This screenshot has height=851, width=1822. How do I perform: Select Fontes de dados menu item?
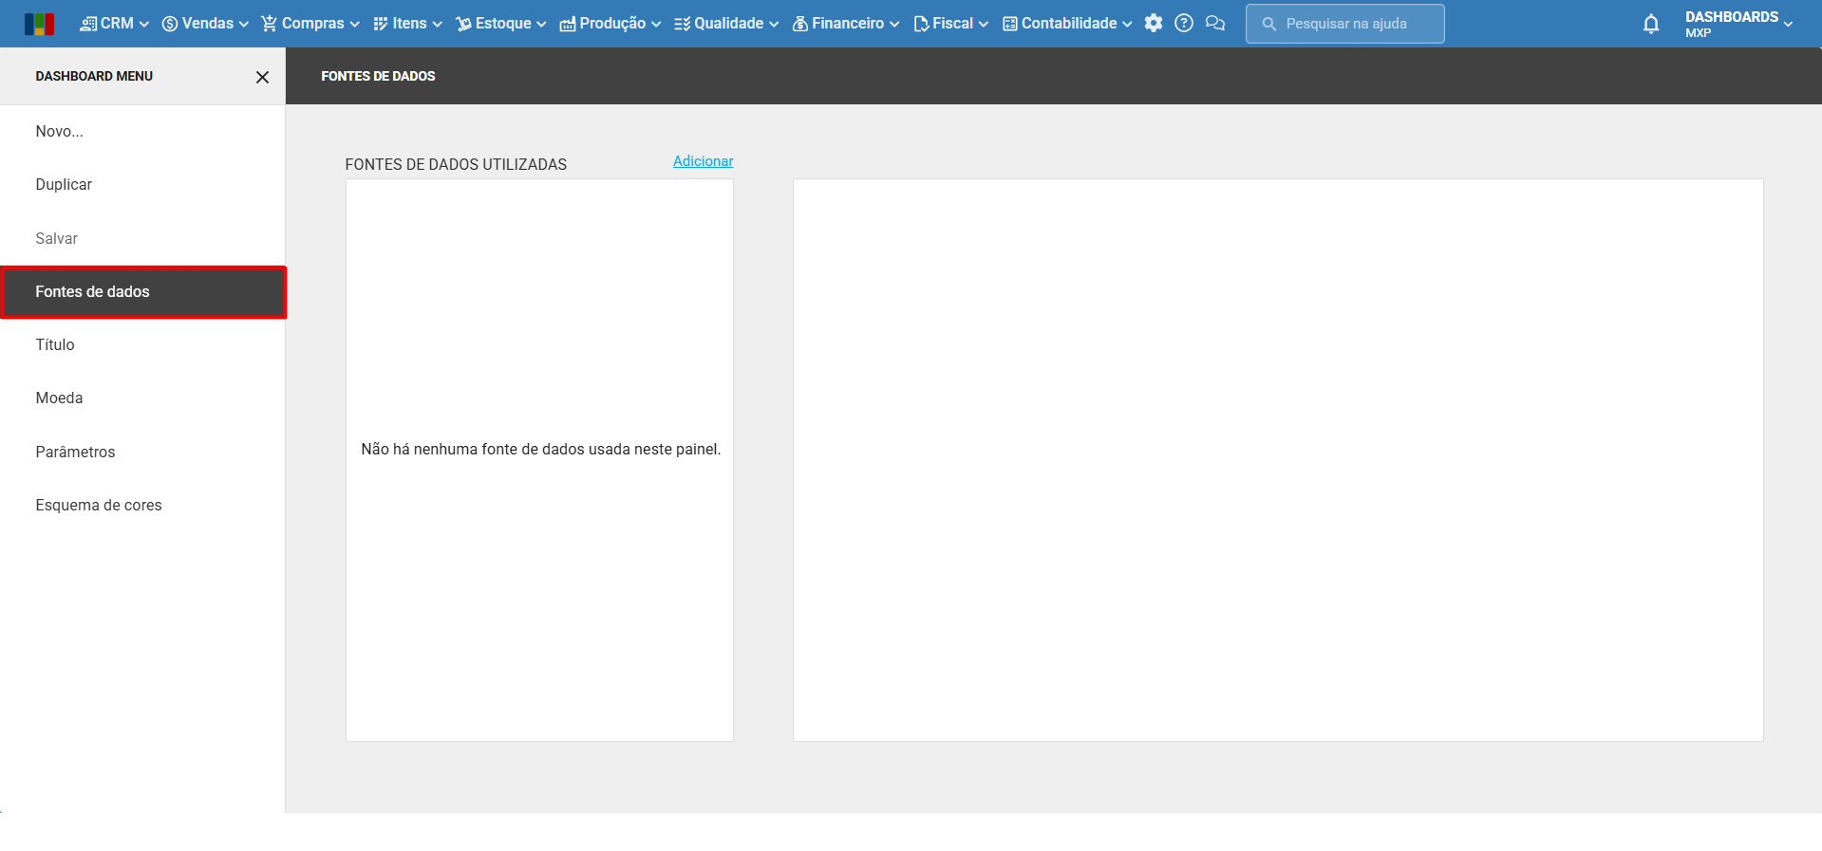coord(143,292)
